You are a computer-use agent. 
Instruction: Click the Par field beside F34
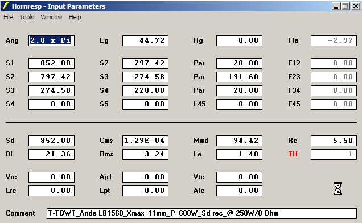[x=239, y=90]
